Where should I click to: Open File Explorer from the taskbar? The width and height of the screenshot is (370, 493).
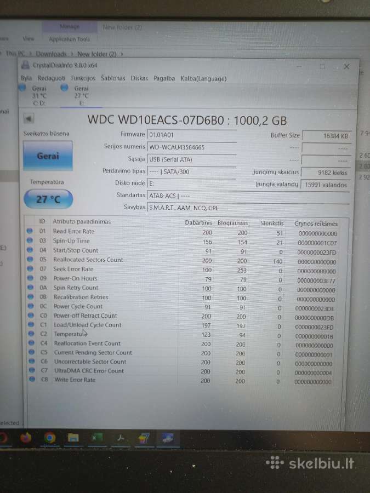pyautogui.click(x=73, y=438)
